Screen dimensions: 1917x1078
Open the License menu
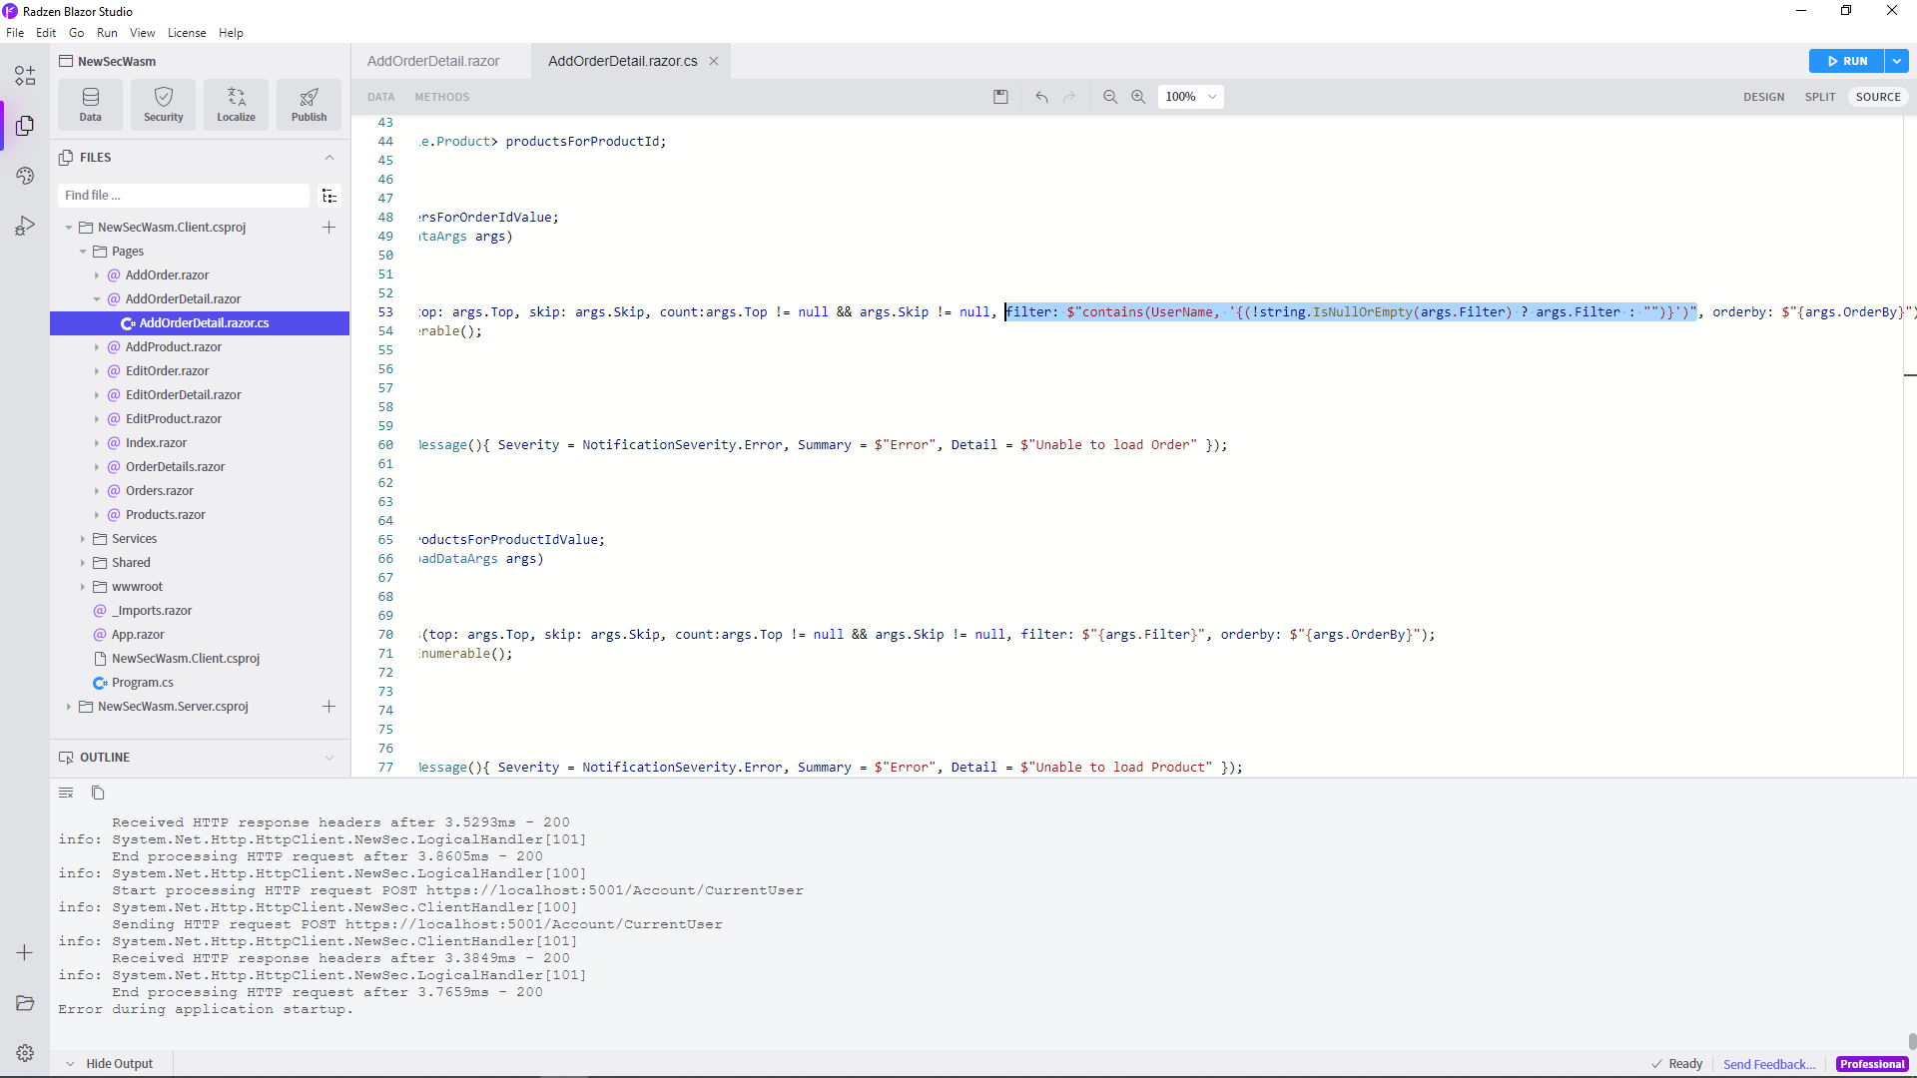(187, 33)
